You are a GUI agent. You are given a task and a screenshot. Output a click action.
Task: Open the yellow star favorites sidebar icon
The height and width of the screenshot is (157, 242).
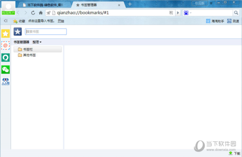pos(5,34)
